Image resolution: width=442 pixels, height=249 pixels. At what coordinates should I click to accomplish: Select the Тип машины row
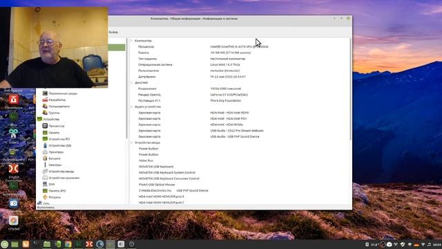tap(240, 59)
